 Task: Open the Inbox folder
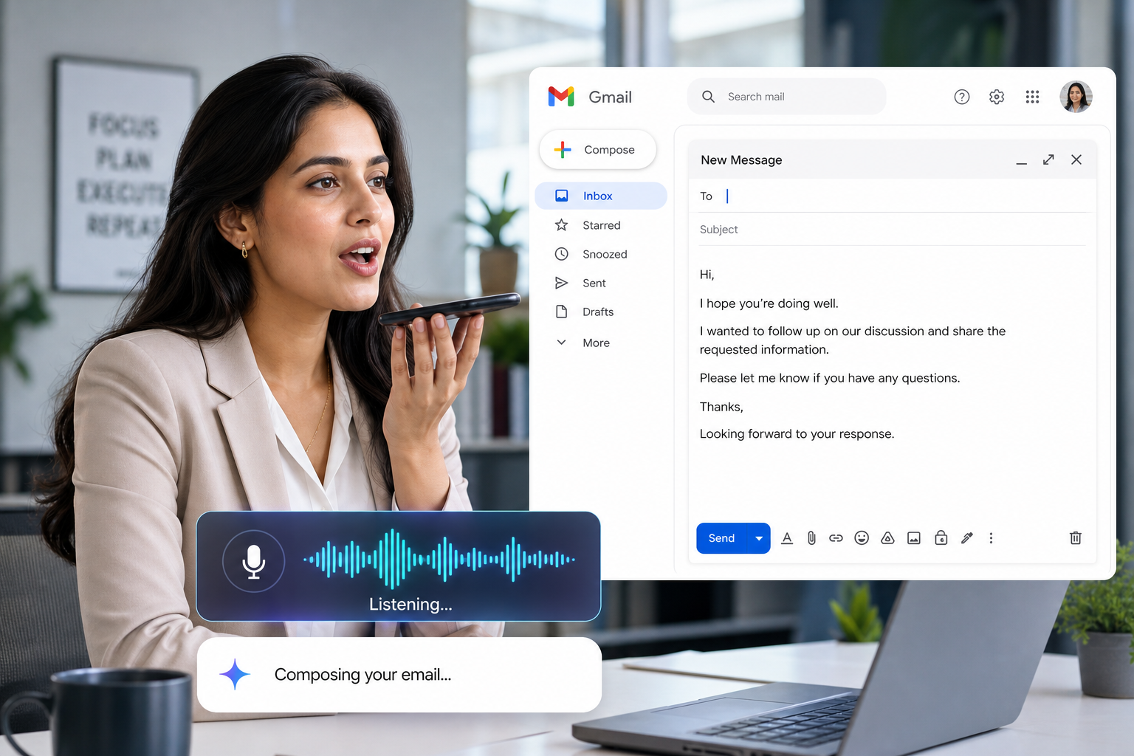600,196
